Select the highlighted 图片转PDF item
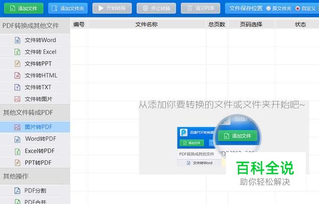The width and height of the screenshot is (319, 204). [x=35, y=127]
